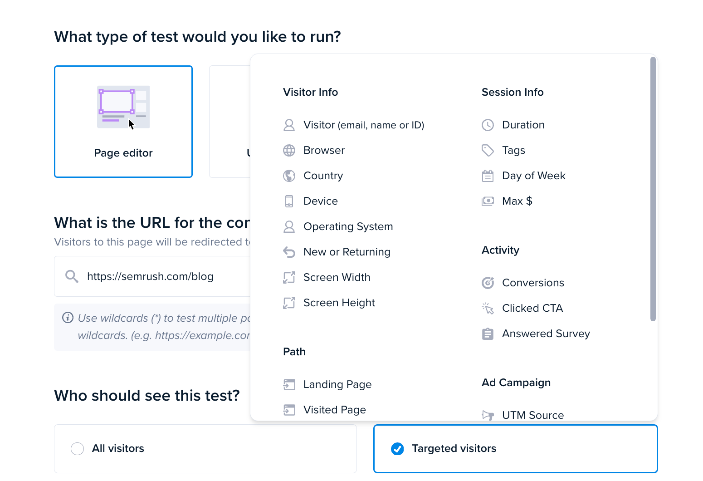Select Operating System from the filter list
Image resolution: width=703 pixels, height=481 pixels.
click(x=348, y=226)
